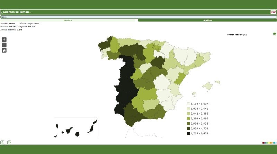
Task: Select the 3,939 - 4,734 legend entry
Action: coord(199,128)
